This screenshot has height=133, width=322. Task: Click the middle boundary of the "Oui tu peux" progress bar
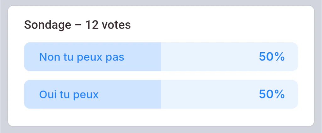161,94
